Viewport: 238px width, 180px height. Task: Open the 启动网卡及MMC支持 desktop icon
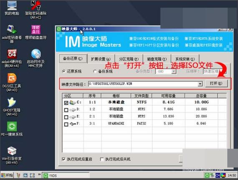(x=36, y=58)
